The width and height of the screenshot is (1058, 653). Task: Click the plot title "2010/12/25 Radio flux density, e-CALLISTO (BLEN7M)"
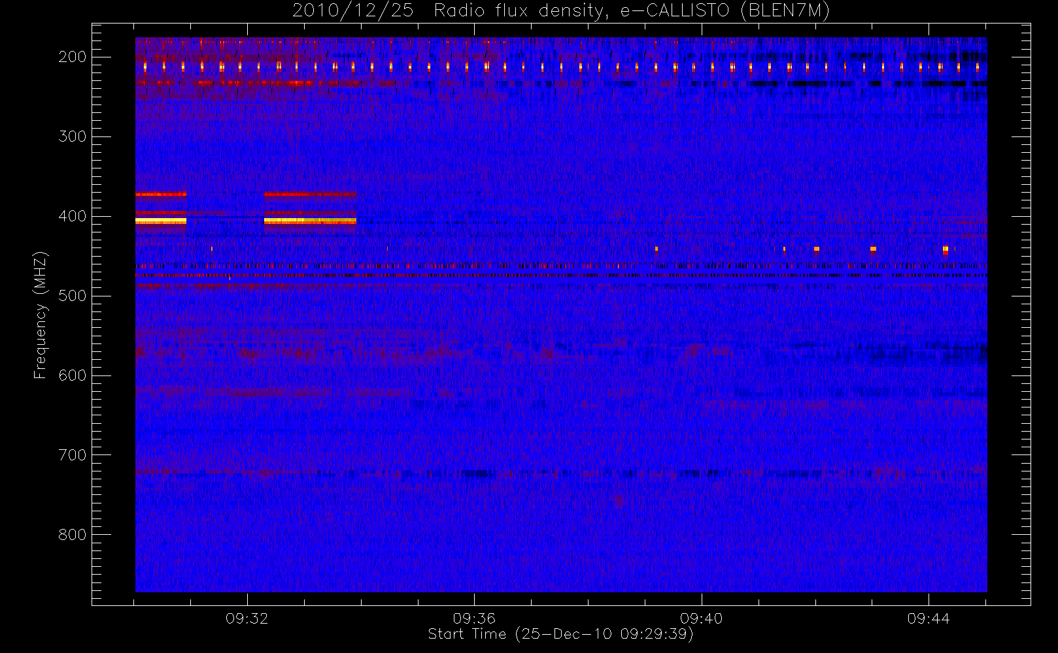click(x=561, y=11)
